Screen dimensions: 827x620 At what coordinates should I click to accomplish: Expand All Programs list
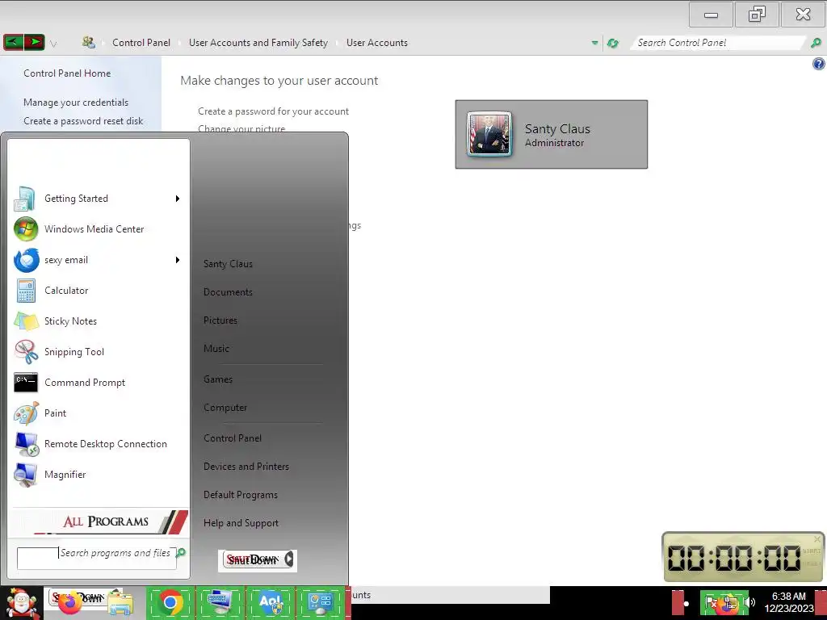99,522
